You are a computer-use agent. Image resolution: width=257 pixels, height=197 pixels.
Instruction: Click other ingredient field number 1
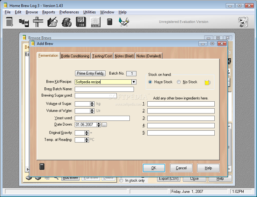[x=181, y=104]
